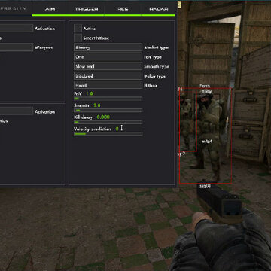
Task: Open the Hitbox dropdown showing Head
Action: pos(108,85)
